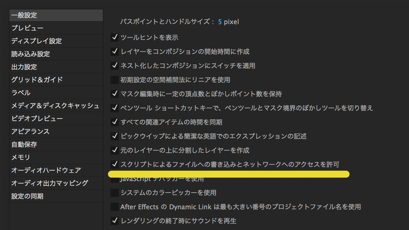This screenshot has width=409, height=230.
Task: Uncheck ツールヒントを表示 checkbox
Action: [114, 38]
